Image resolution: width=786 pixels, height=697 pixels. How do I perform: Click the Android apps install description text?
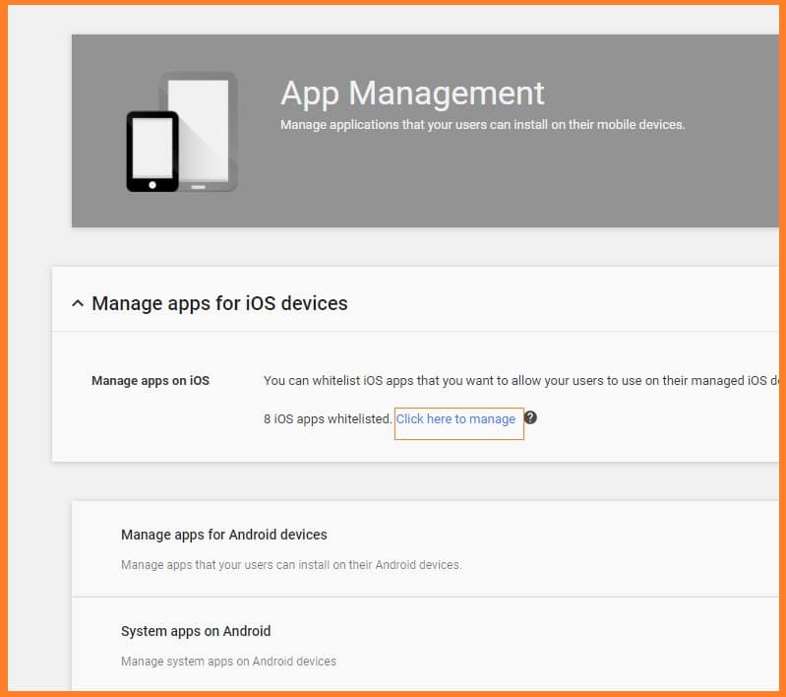point(290,565)
